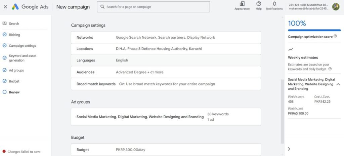Open the Broad match keywords row
Viewport: 344px width, 156px height.
tap(166, 84)
